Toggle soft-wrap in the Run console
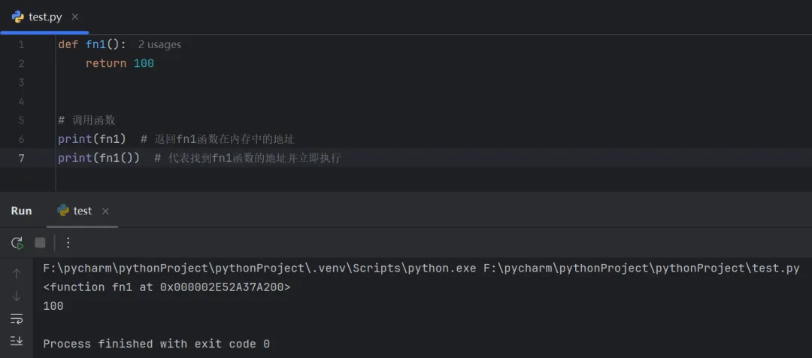Screen dimensions: 812x358 click(x=17, y=319)
